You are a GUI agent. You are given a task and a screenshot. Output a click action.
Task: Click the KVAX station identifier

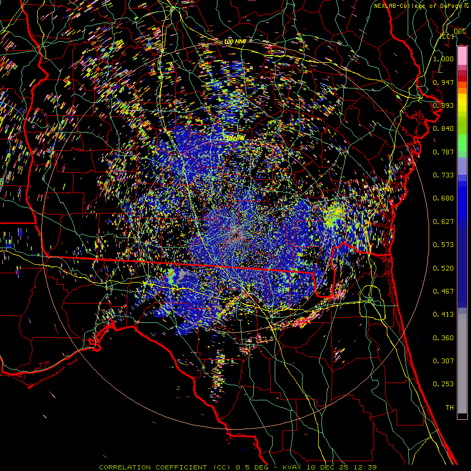pos(291,467)
